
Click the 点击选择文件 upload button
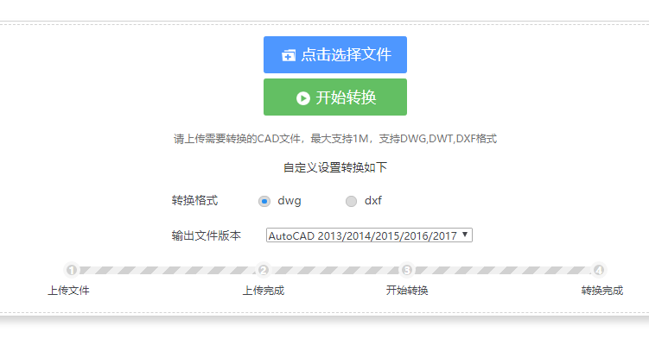pos(335,54)
